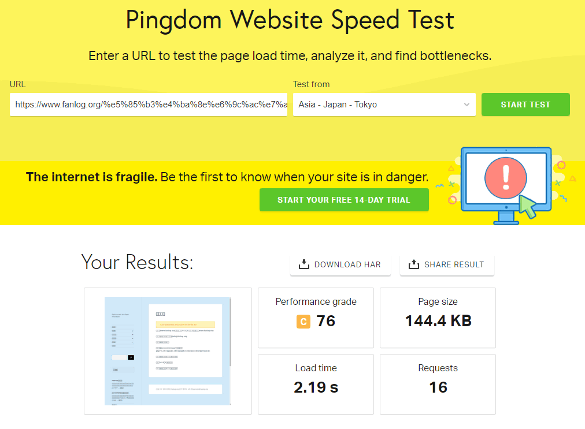Select the Page size 144.4 KB card
This screenshot has height=429, width=585.
click(438, 318)
